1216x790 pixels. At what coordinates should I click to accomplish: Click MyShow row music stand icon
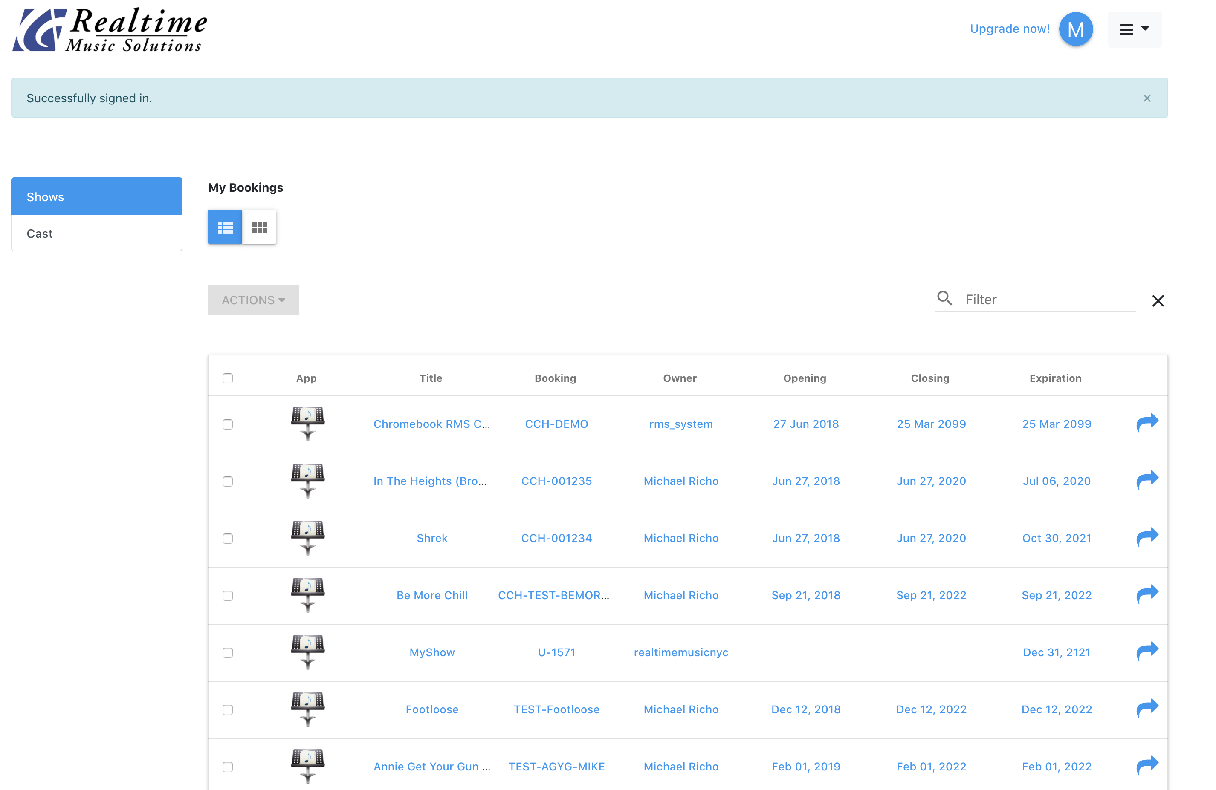[x=307, y=653]
